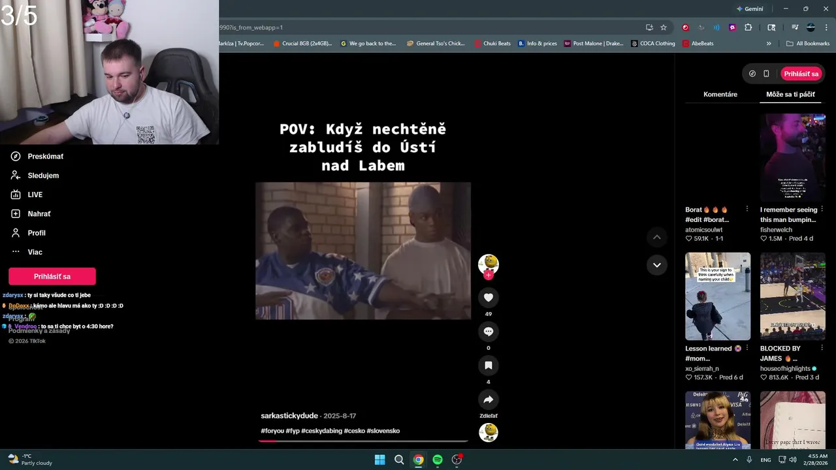This screenshot has width=836, height=470.
Task: Open the phone app icon in header
Action: (766, 74)
